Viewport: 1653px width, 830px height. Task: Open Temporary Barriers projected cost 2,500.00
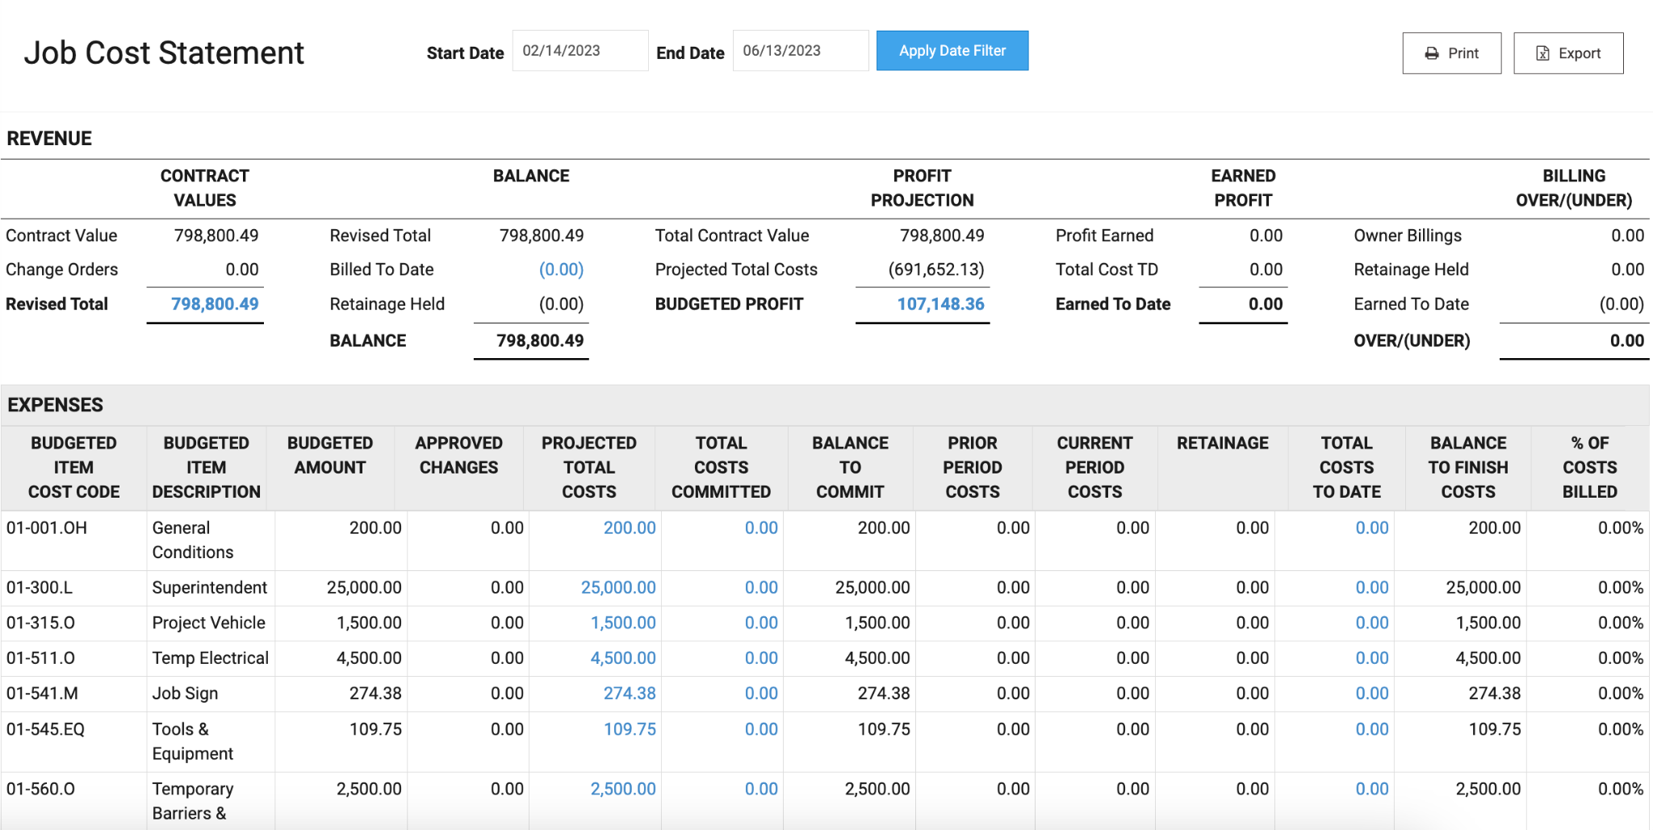click(x=623, y=789)
